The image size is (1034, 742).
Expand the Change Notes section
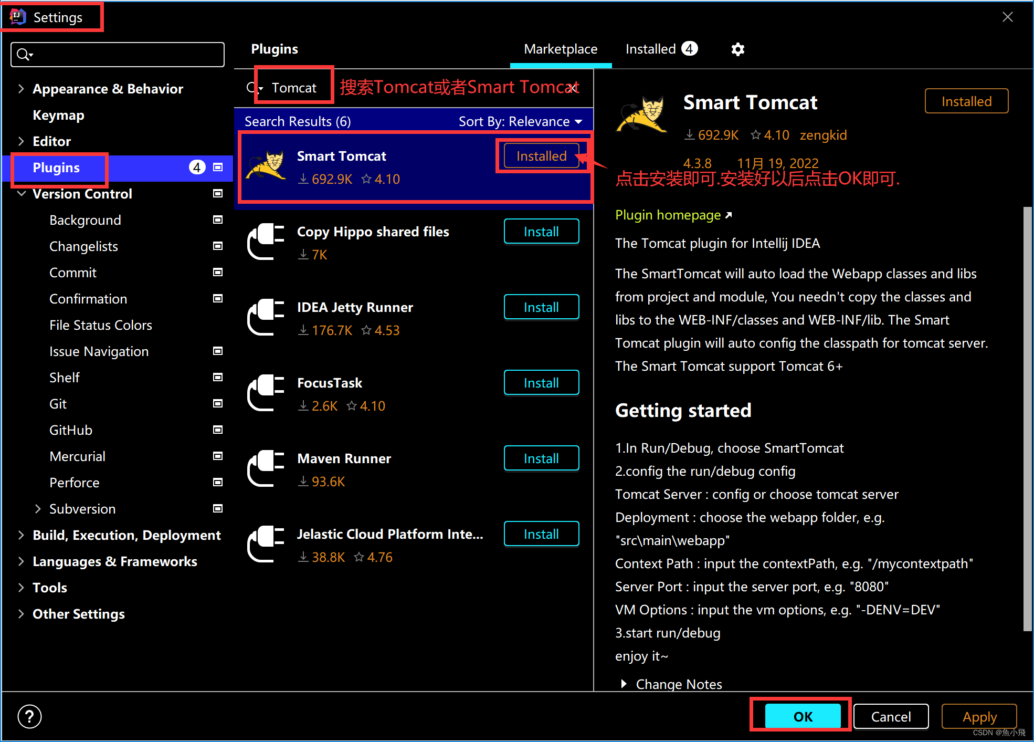[x=624, y=684]
